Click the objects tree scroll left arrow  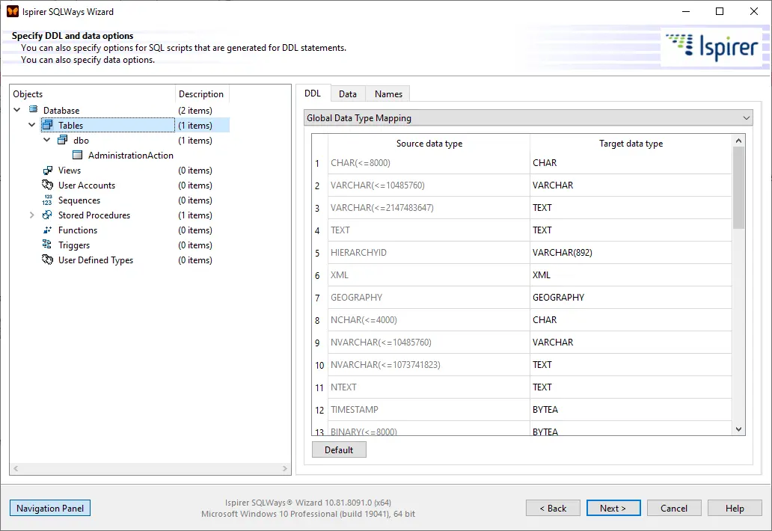pyautogui.click(x=16, y=468)
